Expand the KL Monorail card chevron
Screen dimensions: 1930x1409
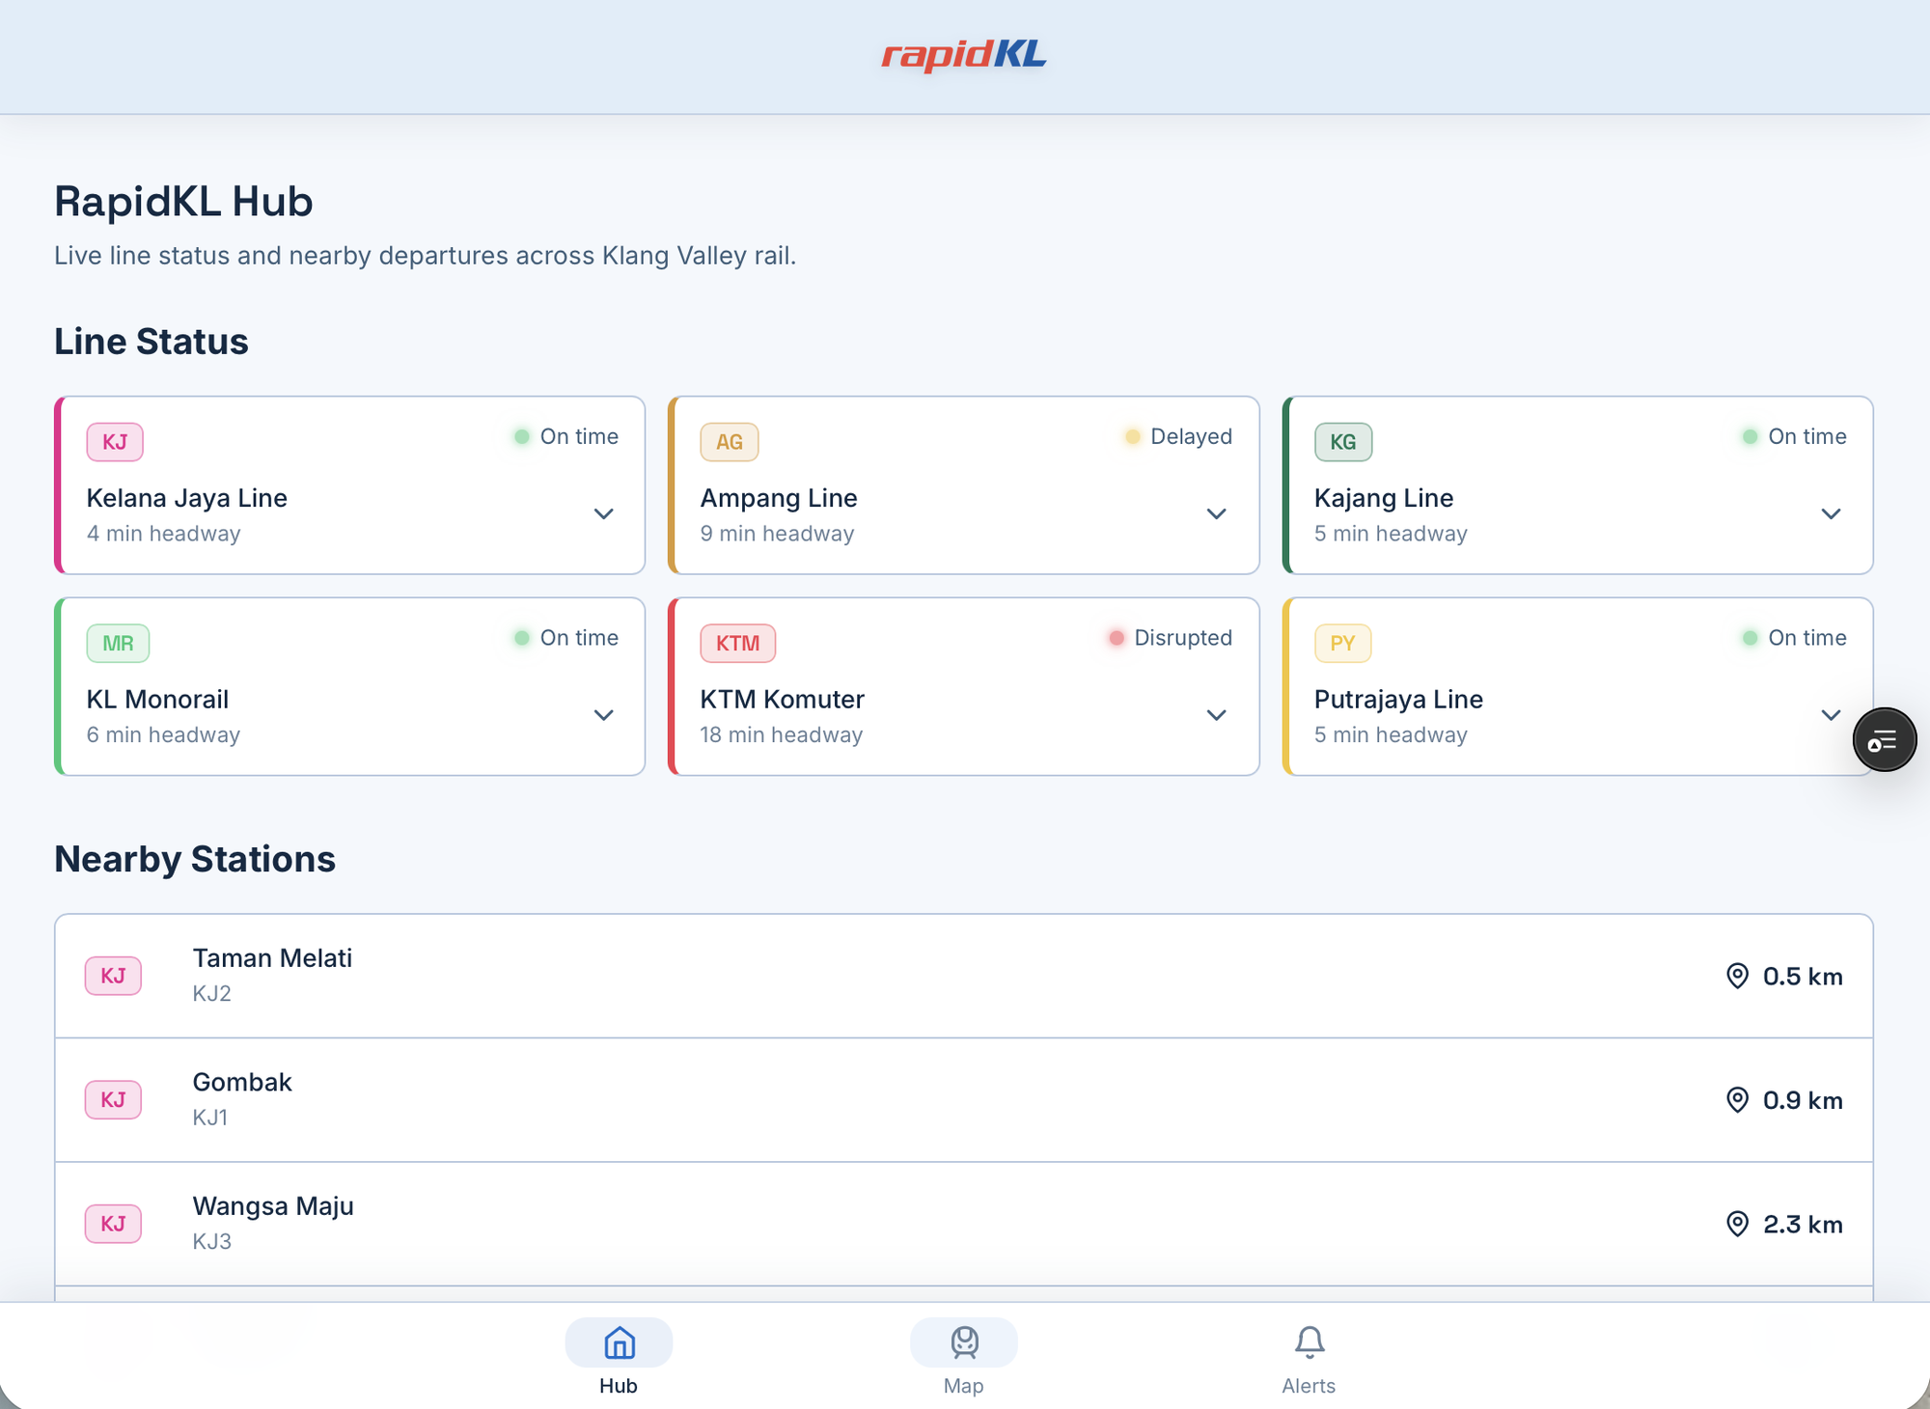pos(603,715)
